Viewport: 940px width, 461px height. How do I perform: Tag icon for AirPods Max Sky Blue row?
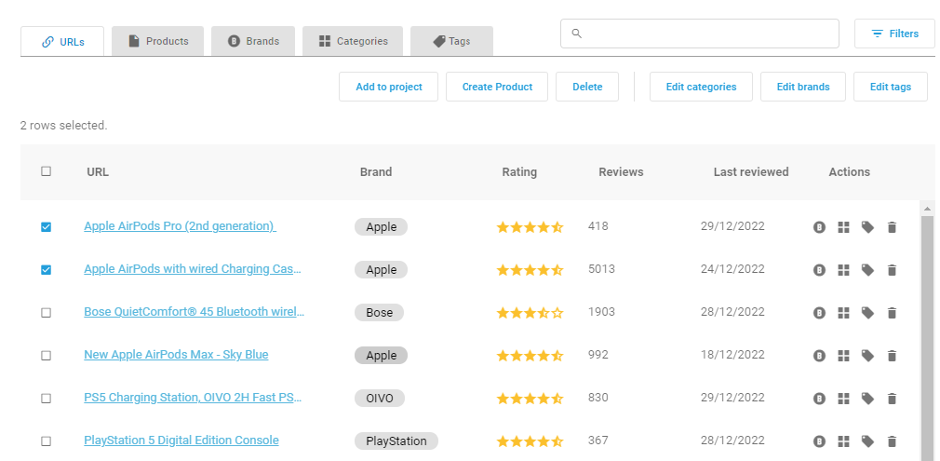(x=867, y=356)
